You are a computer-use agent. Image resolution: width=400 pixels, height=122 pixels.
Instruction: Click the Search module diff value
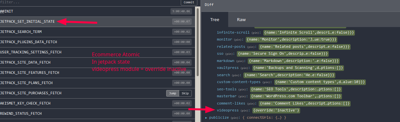[x=290, y=75]
